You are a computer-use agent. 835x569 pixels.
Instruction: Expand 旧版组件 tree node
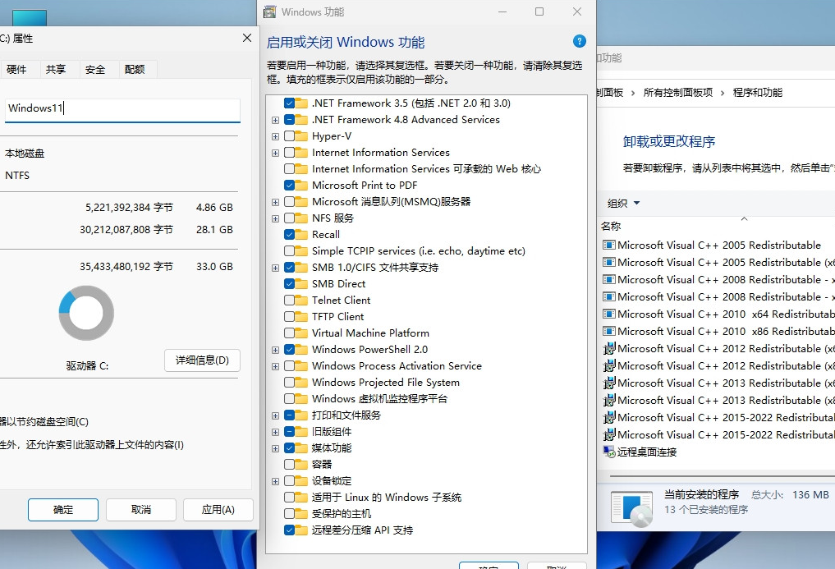coord(275,432)
